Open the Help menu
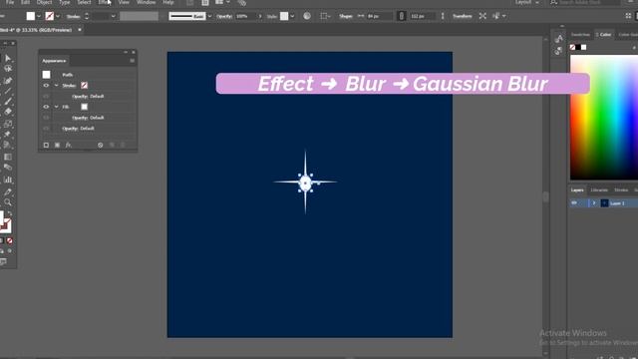This screenshot has width=638, height=359. (x=168, y=2)
